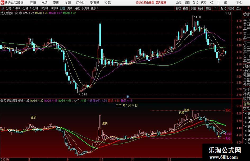This screenshot has width=250, height=161.
Task: Open F10 company info
Action: click(216, 8)
